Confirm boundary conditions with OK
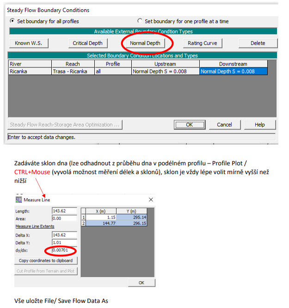The height and width of the screenshot is (308, 289). [189, 125]
